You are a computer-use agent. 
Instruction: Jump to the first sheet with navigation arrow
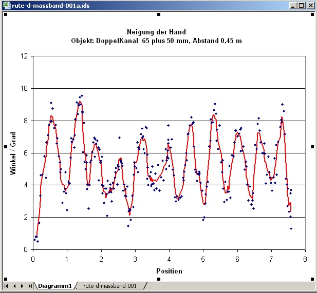(x=6, y=285)
